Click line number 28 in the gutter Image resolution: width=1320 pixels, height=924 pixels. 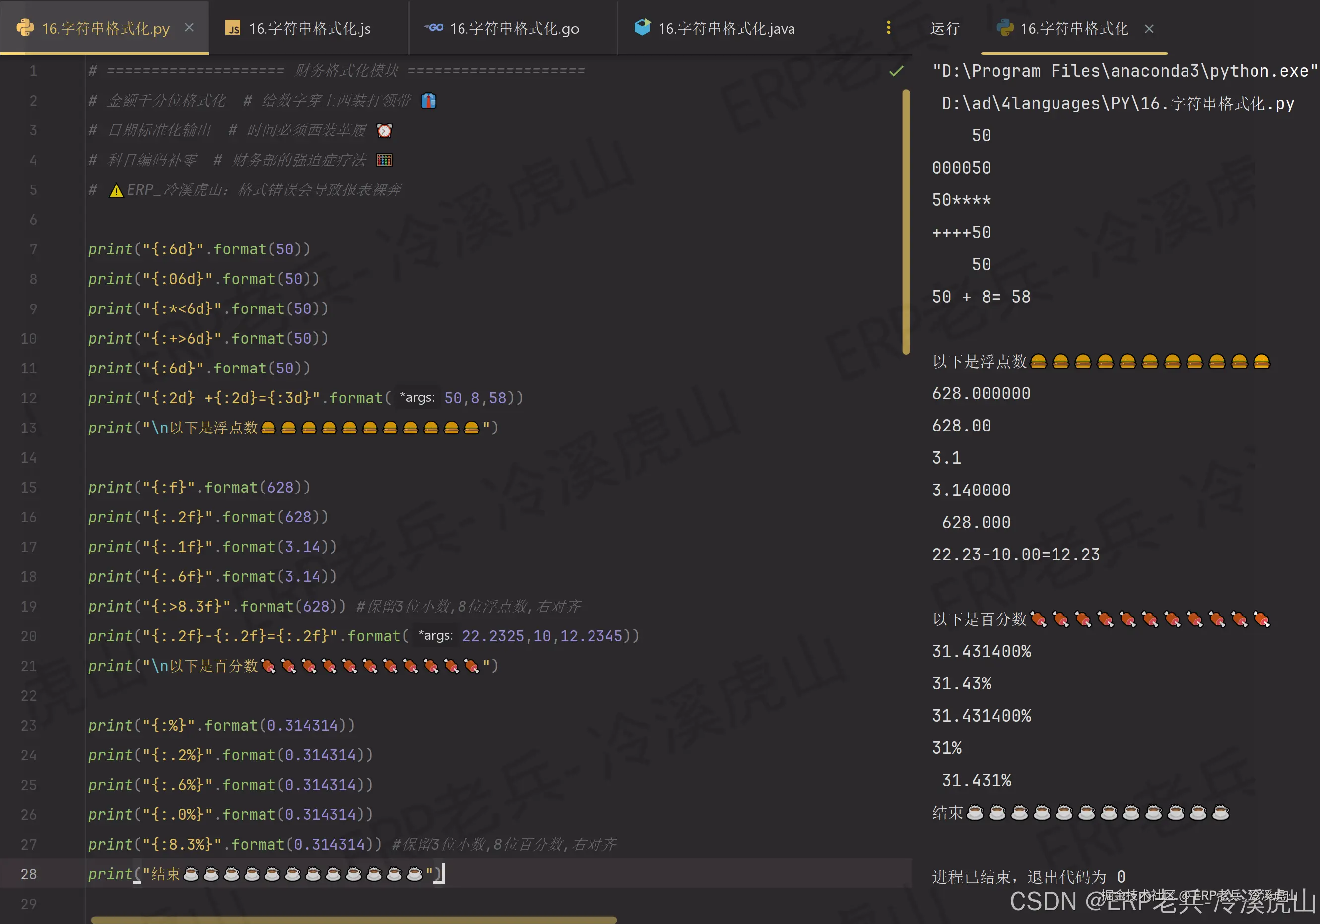tap(29, 874)
